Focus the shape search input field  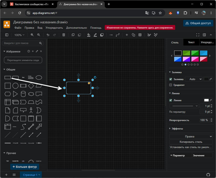click(x=23, y=43)
